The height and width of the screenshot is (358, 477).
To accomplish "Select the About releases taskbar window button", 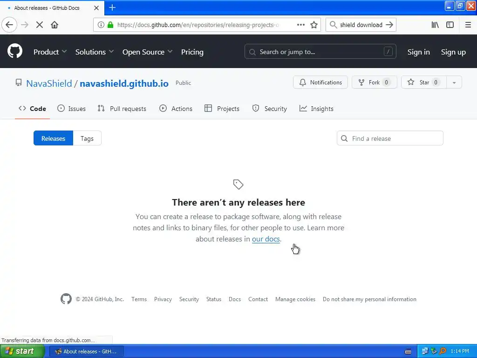I will click(86, 351).
